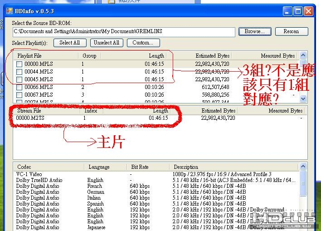Click the Index column header

point(92,111)
